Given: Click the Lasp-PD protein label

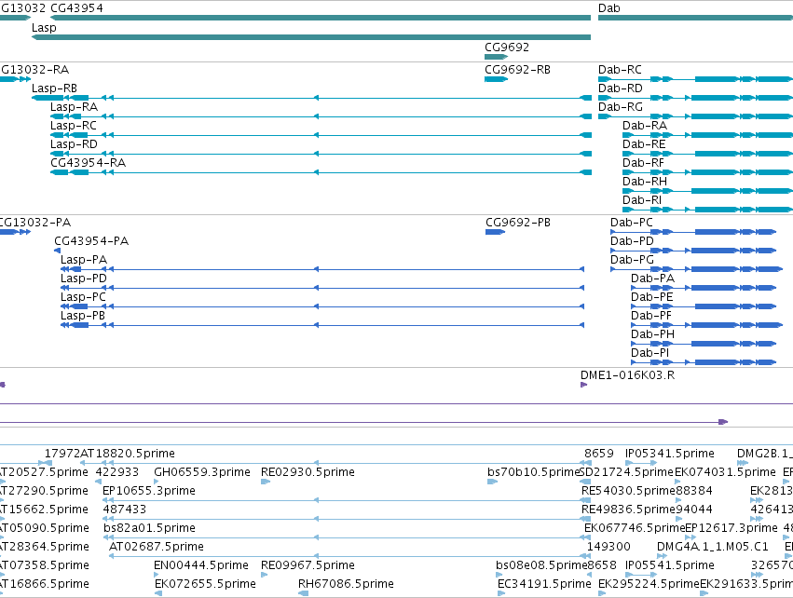Looking at the screenshot, I should point(84,279).
